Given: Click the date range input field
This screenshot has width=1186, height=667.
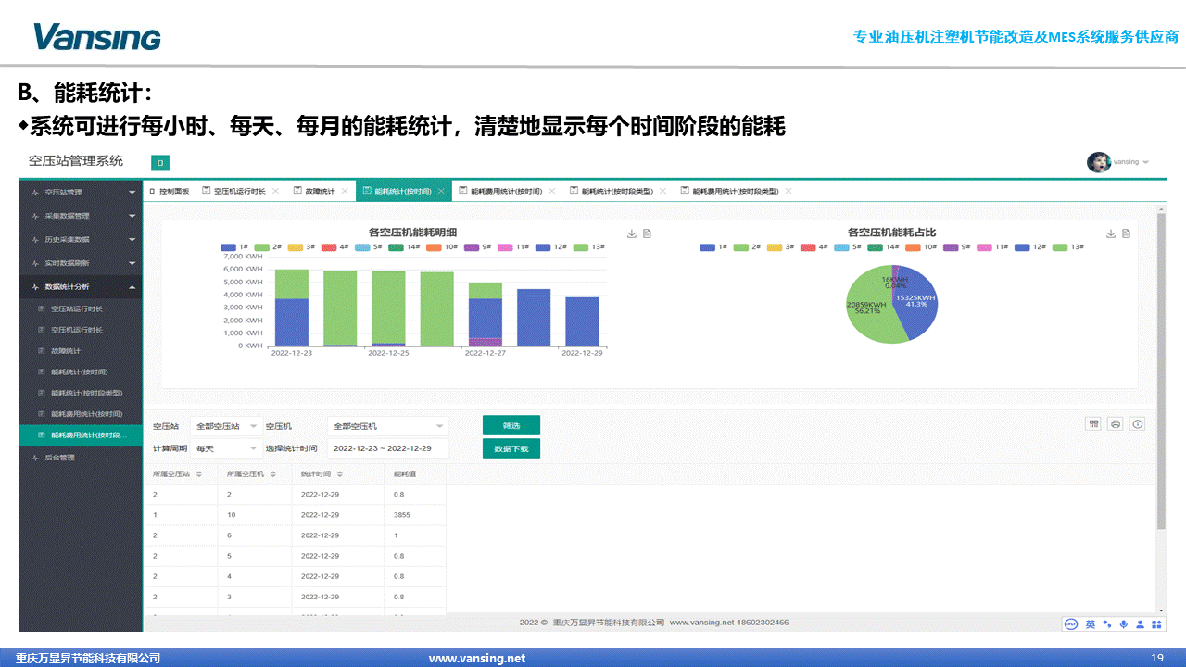Looking at the screenshot, I should [x=387, y=448].
